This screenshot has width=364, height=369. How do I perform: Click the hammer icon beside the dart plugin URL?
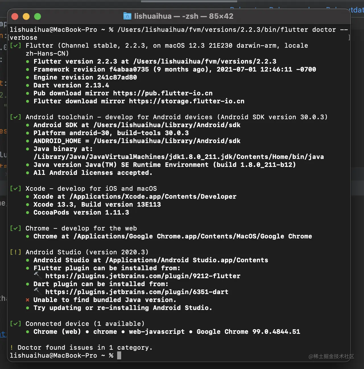click(37, 292)
